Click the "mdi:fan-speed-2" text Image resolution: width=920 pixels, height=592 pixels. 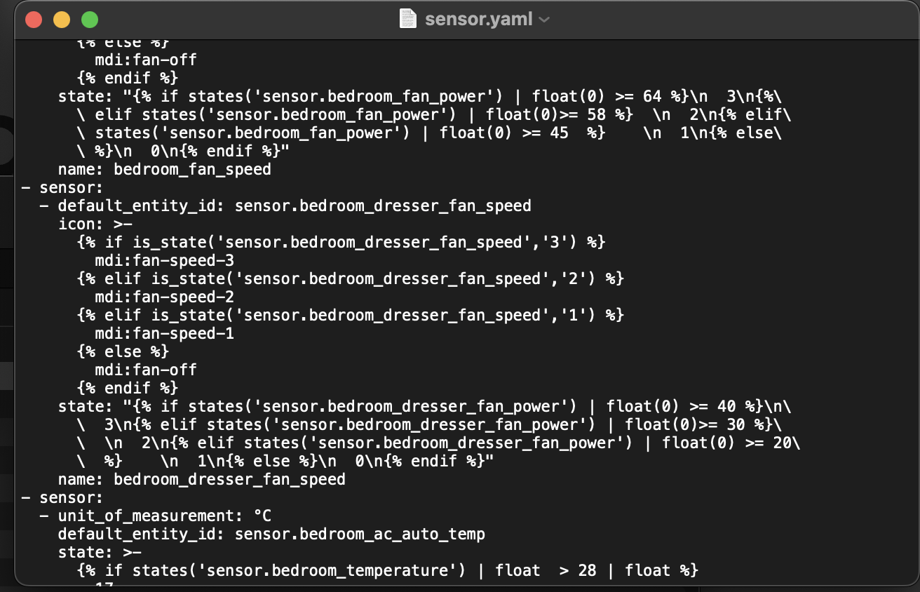(x=164, y=297)
